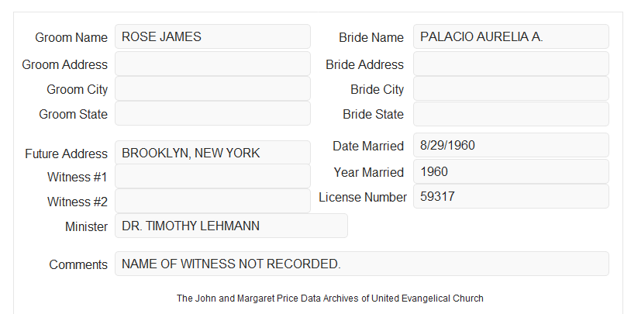Viewport: 624px width, 314px height.
Task: Select the empty Witness #1 field
Action: (x=212, y=176)
